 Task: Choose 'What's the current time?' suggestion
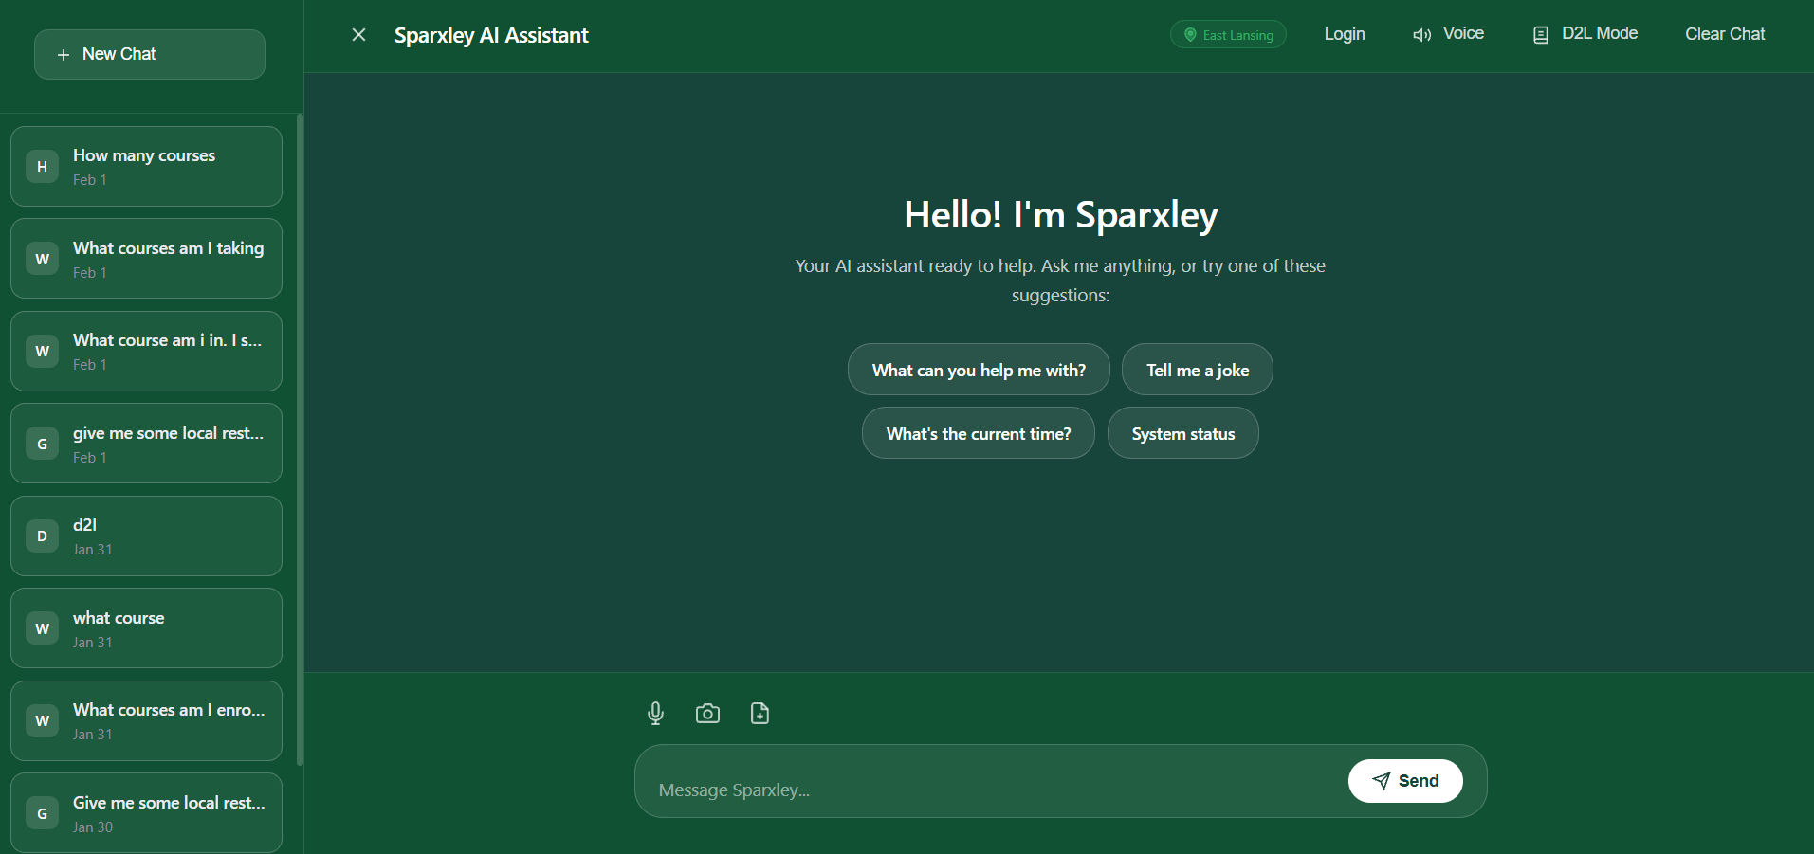(979, 433)
